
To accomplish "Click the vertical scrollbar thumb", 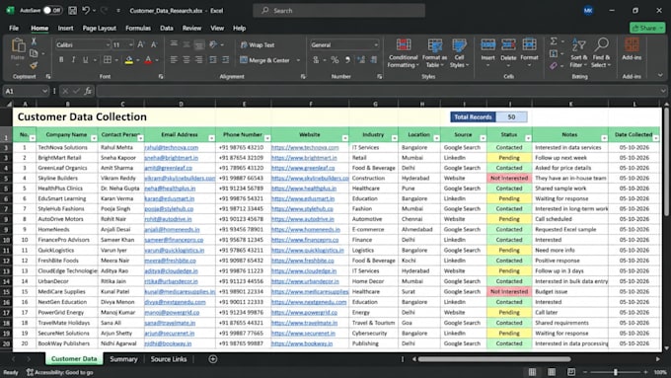I will pyautogui.click(x=666, y=162).
